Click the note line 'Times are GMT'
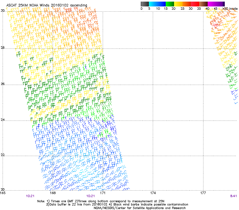Screen dimensions: 239x210 pyautogui.click(x=62, y=201)
